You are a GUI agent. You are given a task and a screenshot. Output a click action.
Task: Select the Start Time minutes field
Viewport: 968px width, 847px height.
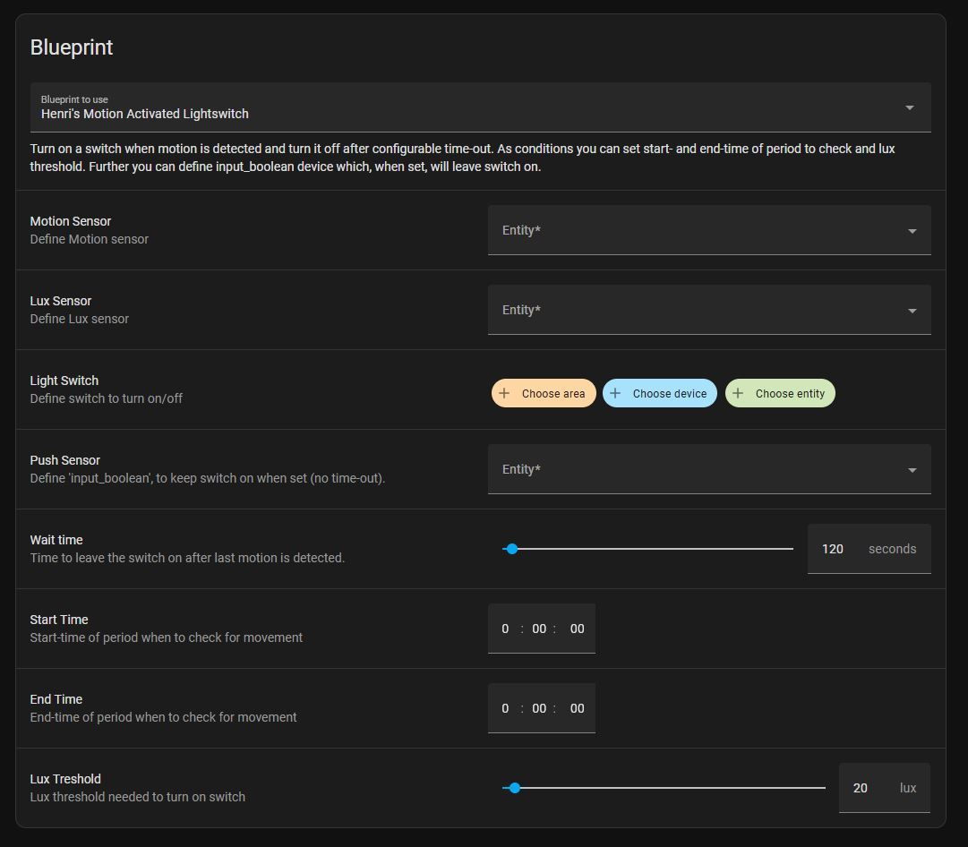pos(539,629)
